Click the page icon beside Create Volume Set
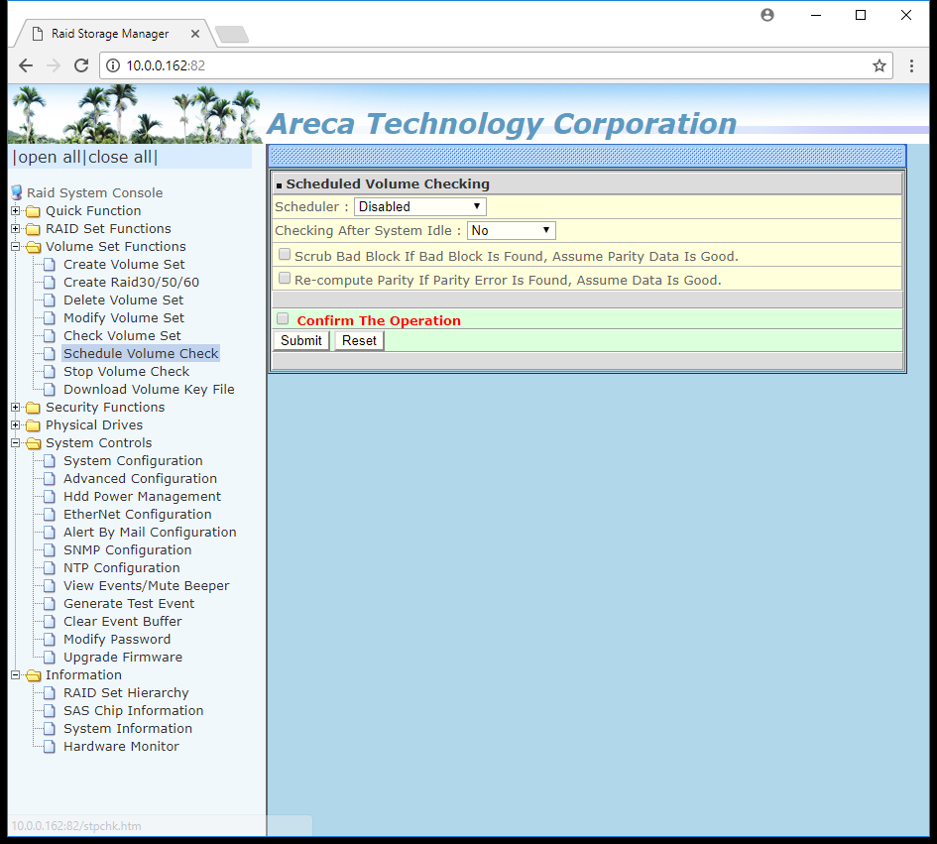 click(51, 264)
